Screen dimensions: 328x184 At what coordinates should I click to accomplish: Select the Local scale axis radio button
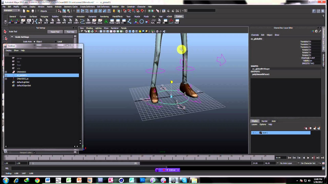(x=56, y=42)
